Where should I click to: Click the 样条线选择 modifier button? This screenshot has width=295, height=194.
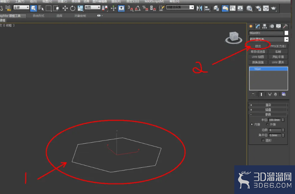click(258, 51)
